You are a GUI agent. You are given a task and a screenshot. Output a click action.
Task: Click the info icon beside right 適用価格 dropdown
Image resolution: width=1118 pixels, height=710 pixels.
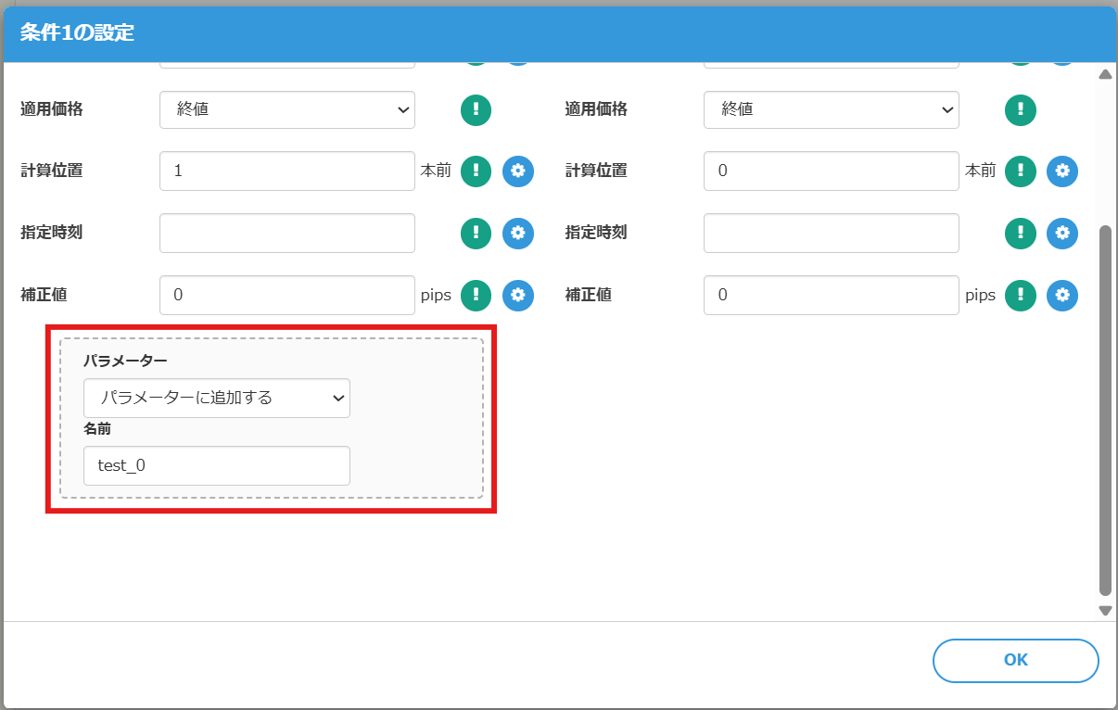coord(1020,109)
